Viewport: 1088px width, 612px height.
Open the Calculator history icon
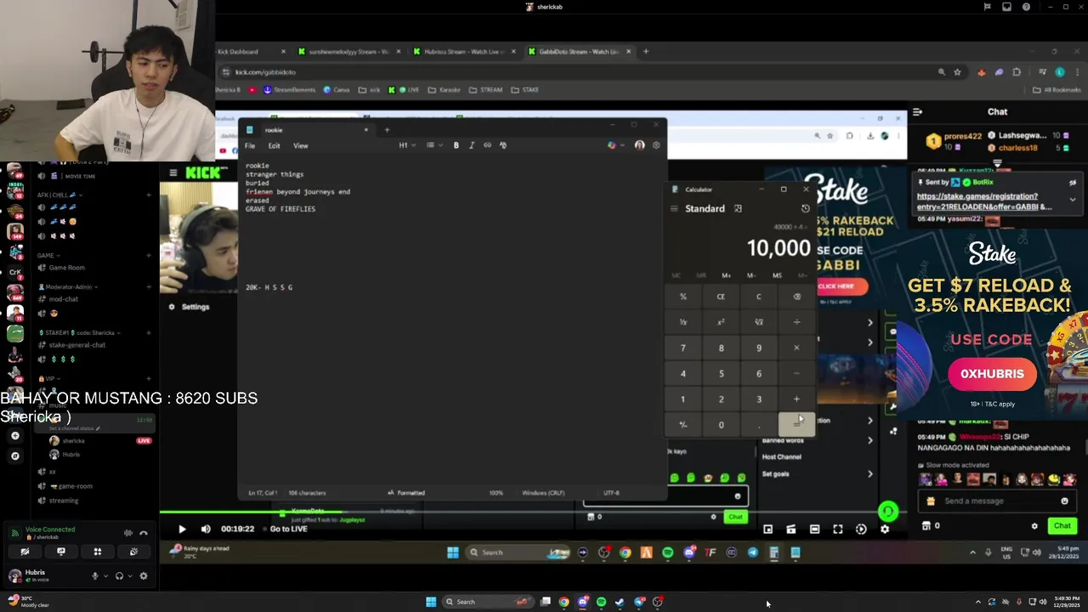805,208
